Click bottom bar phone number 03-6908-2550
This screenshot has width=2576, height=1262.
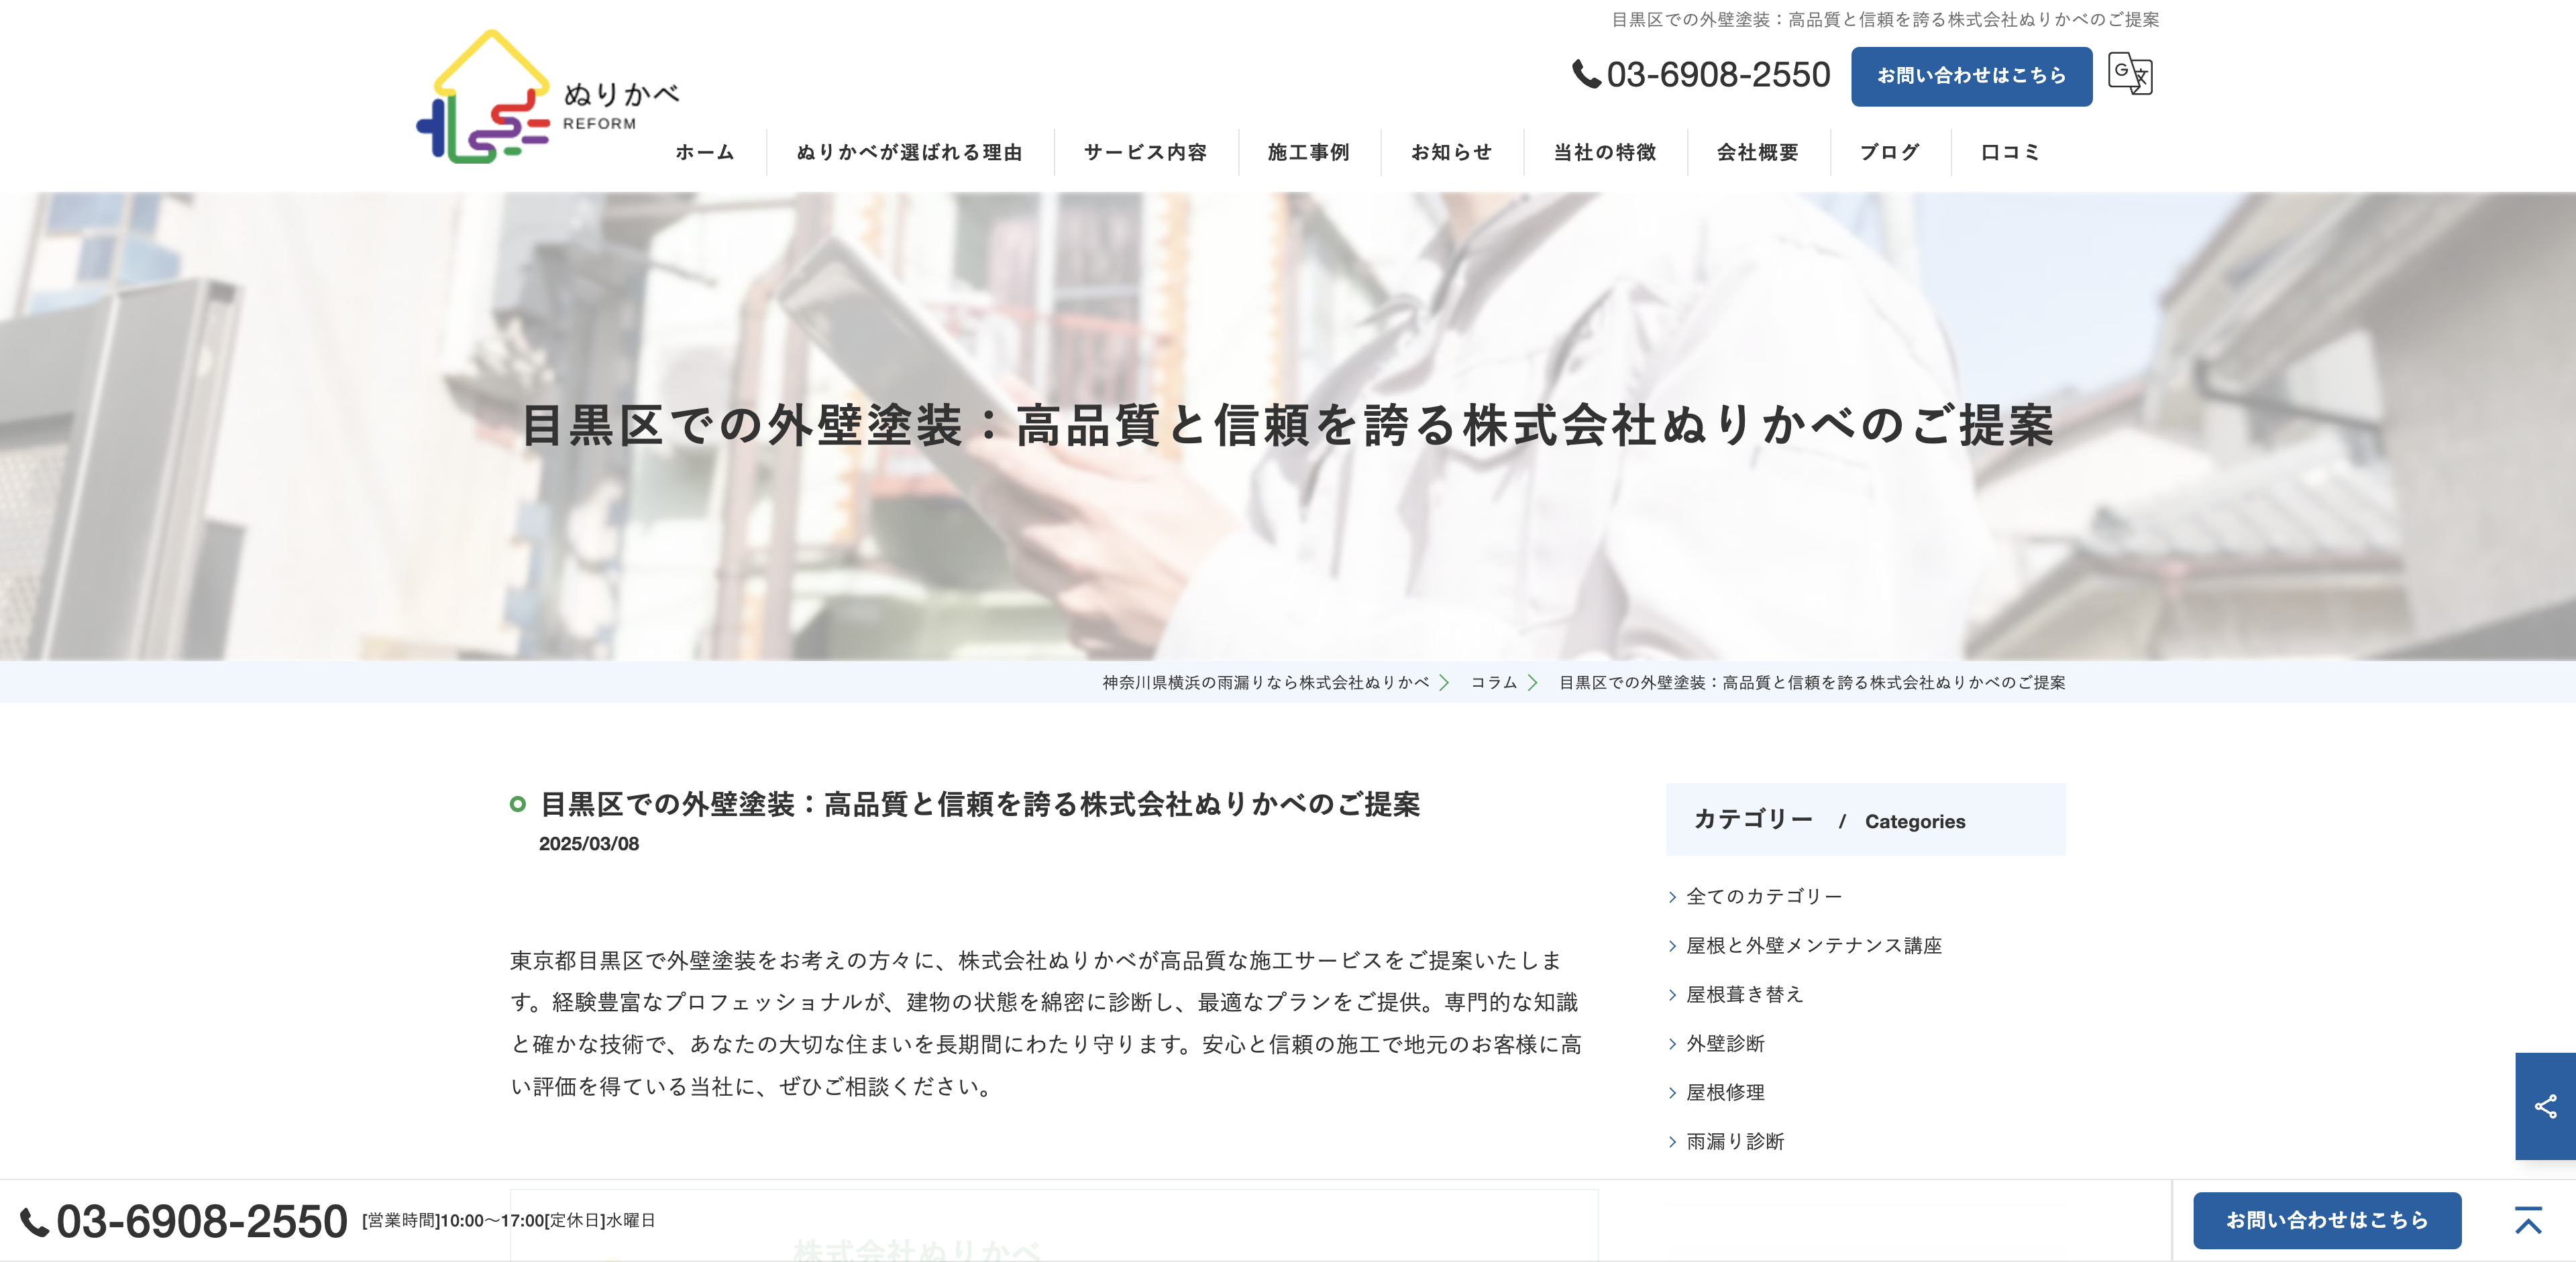point(202,1222)
